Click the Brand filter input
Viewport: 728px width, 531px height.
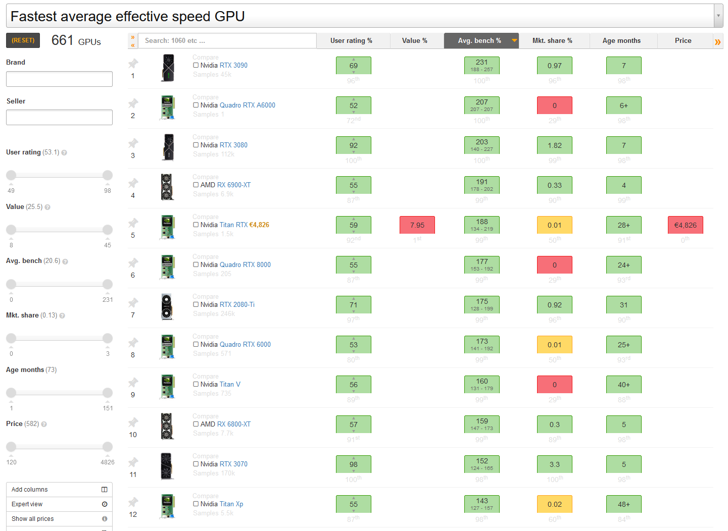[59, 79]
